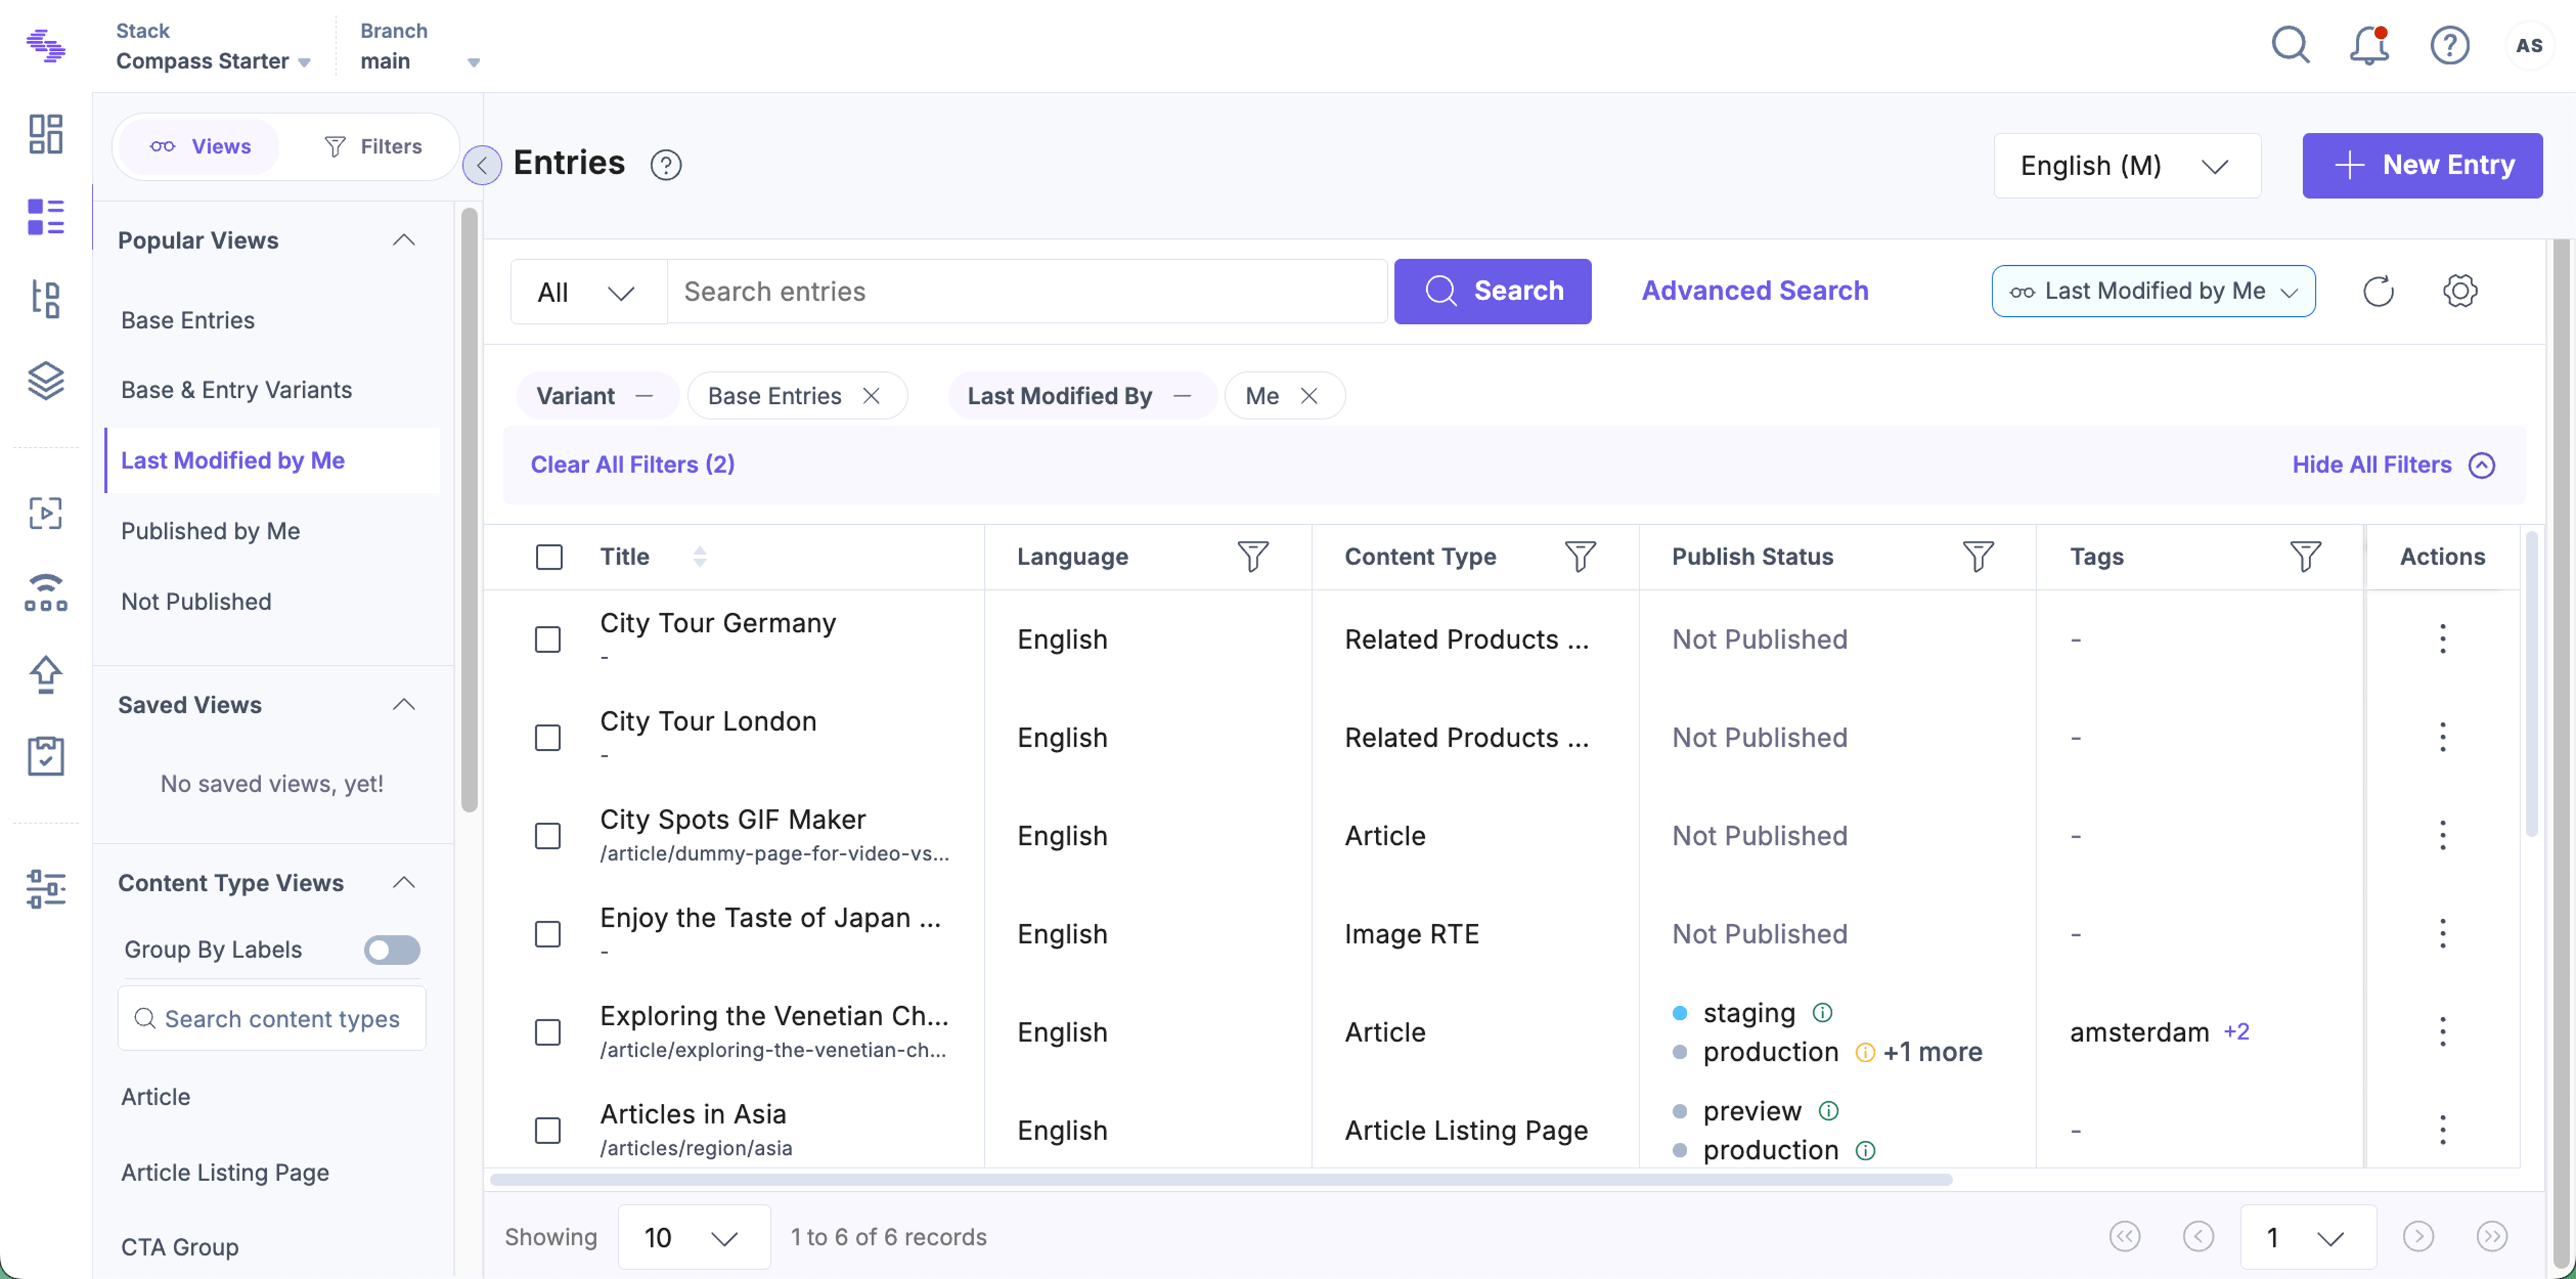Image resolution: width=2576 pixels, height=1279 pixels.
Task: Filter the Content Type column
Action: (x=1580, y=557)
